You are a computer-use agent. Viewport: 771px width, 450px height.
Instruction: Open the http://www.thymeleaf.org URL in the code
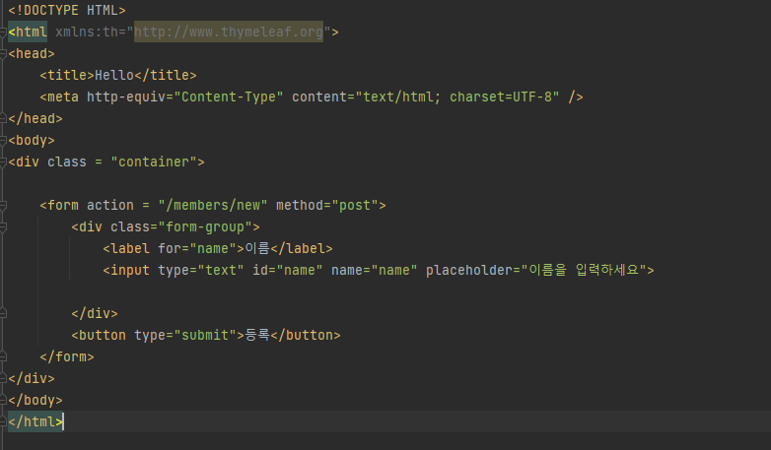(229, 32)
